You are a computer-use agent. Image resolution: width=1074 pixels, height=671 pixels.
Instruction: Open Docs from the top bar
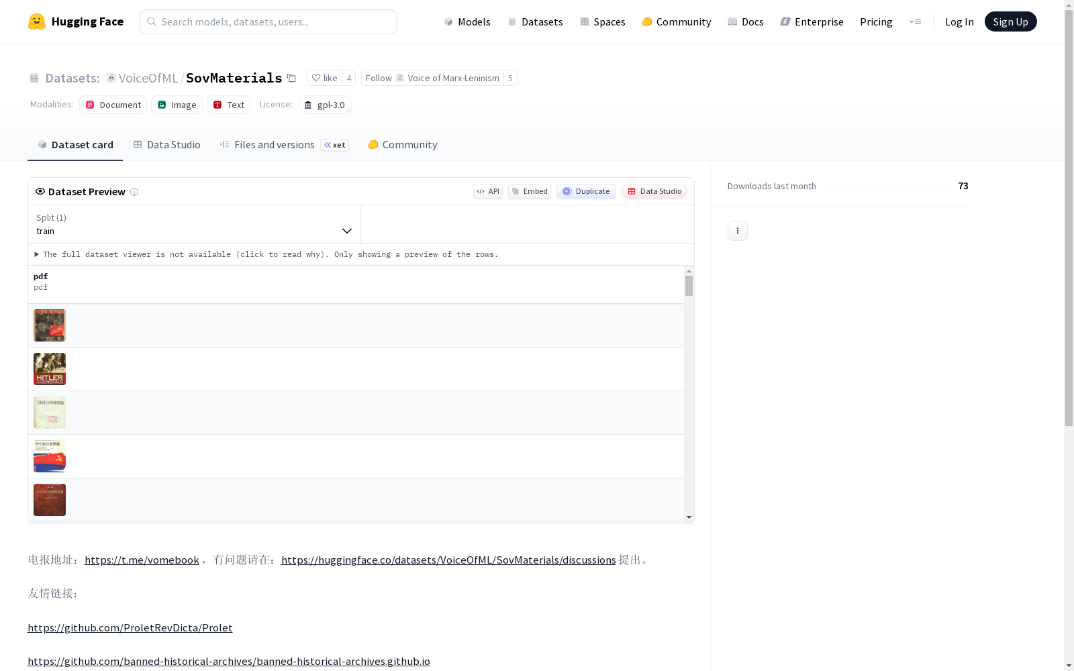pos(746,21)
